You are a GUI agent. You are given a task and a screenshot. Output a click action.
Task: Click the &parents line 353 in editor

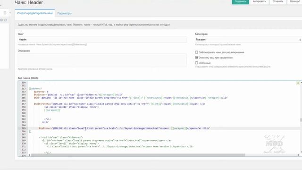[42, 92]
